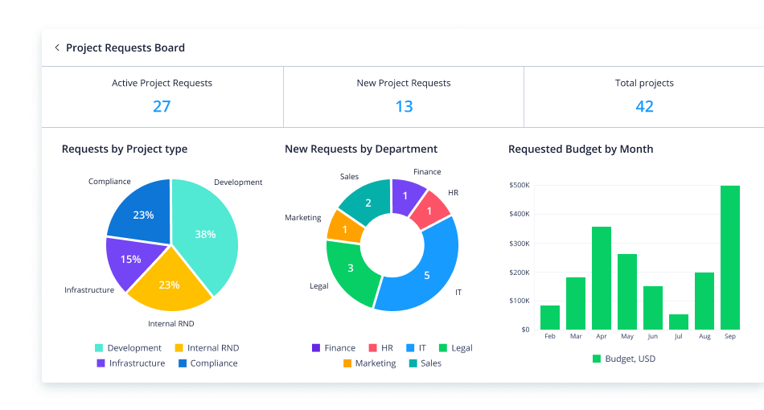Screen dimensions: 764x410
Task: Click the Budget, USD legend swatch
Action: (x=597, y=359)
